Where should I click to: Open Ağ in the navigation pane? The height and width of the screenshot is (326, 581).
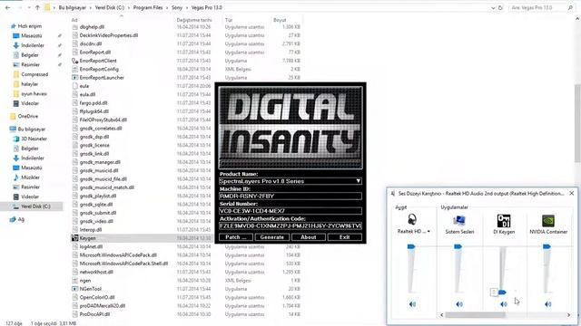point(21,219)
